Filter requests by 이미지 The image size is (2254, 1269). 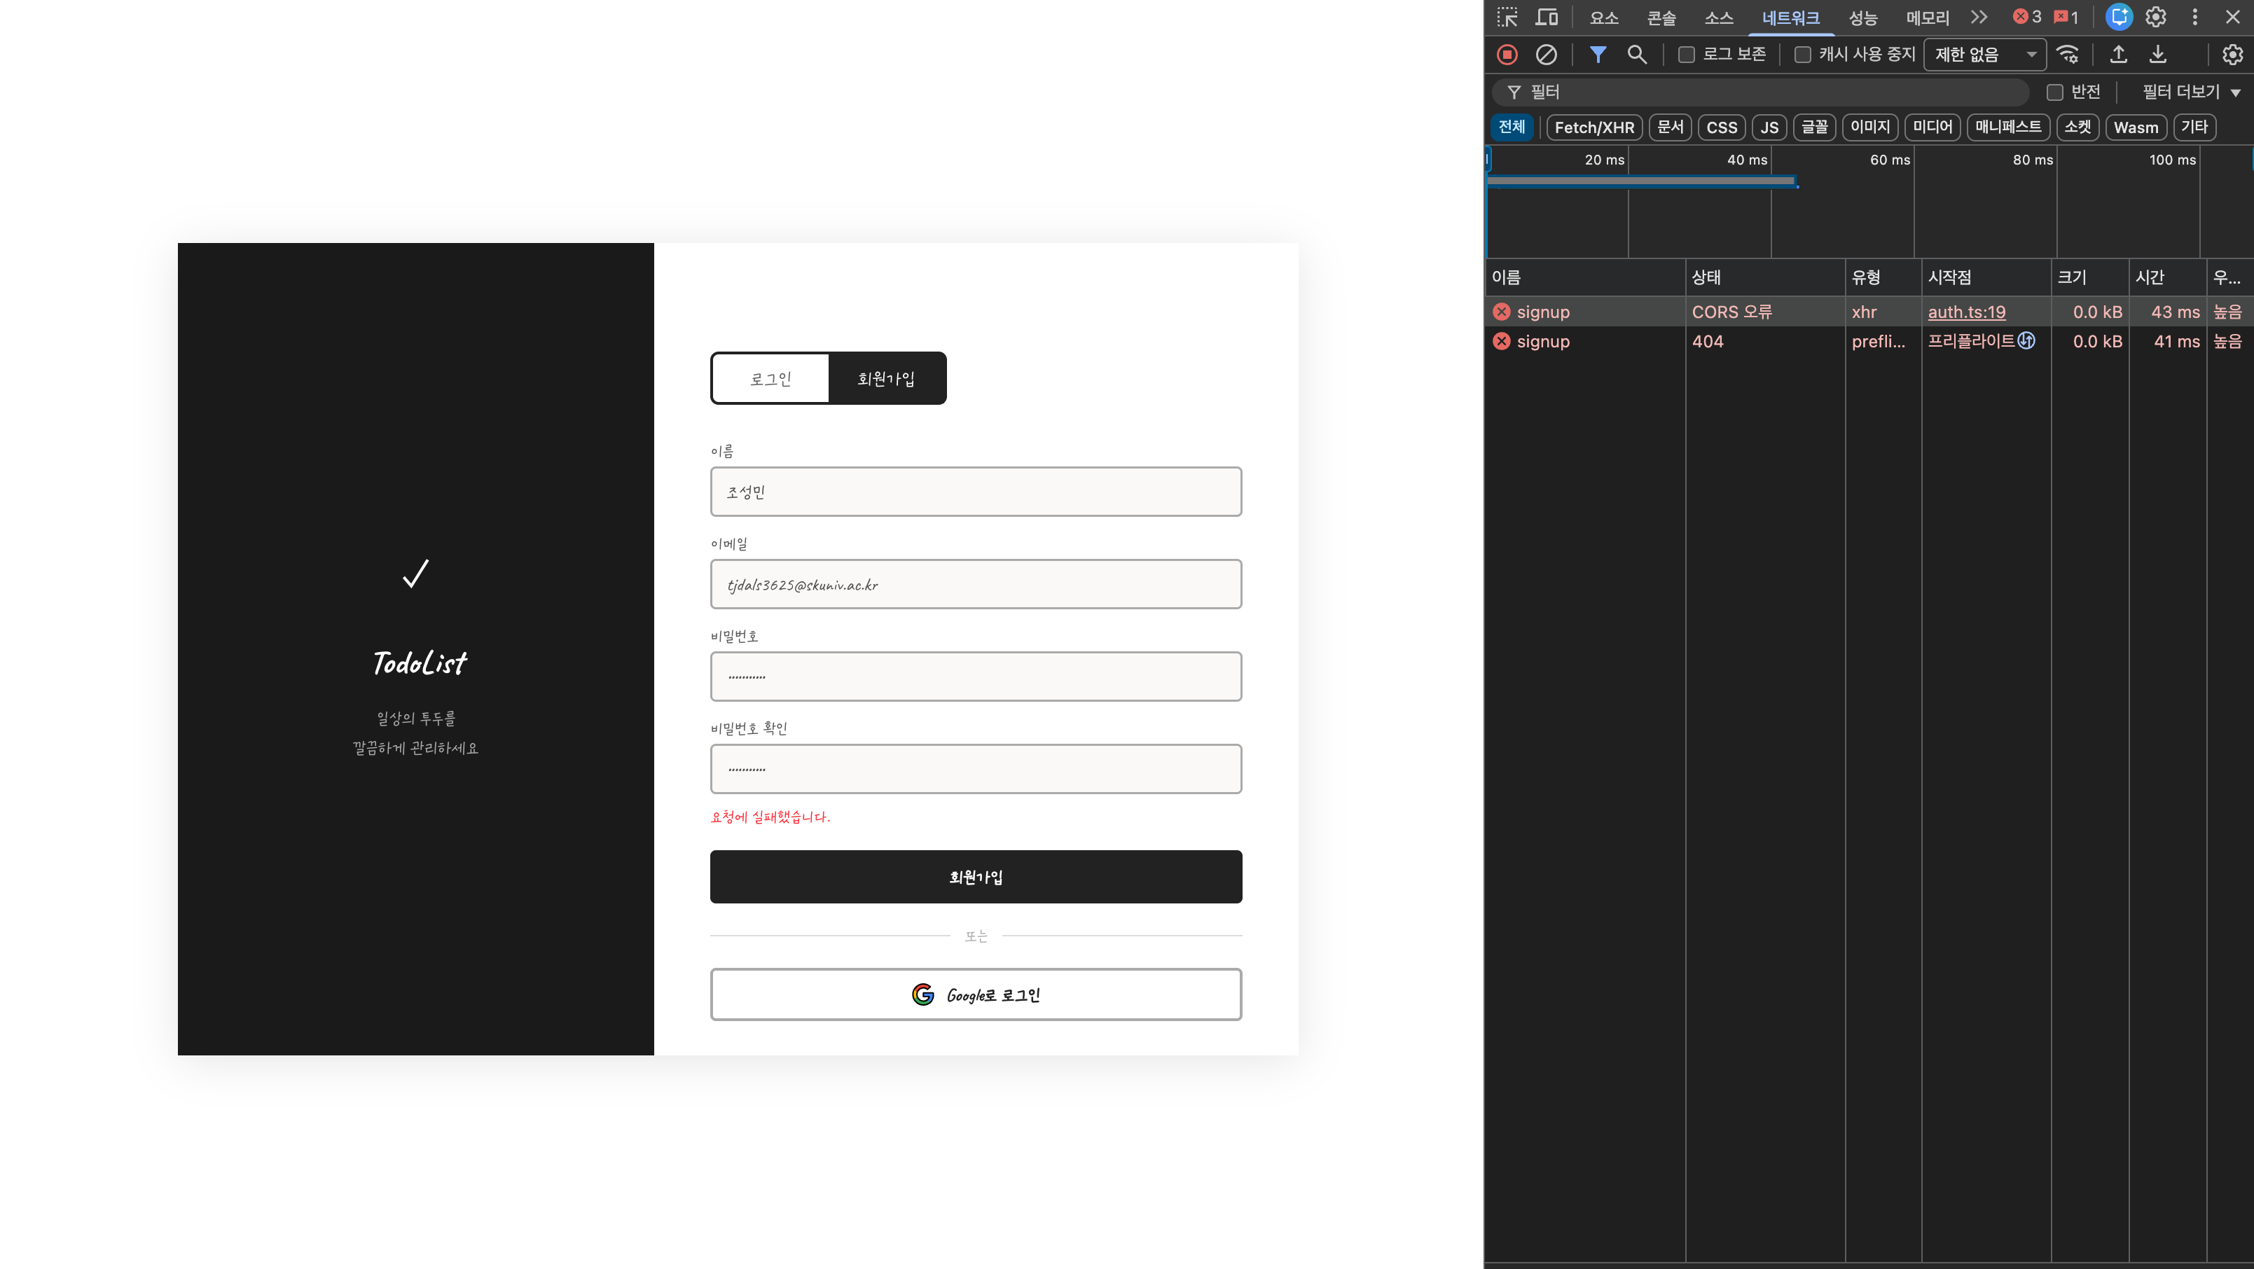pyautogui.click(x=1870, y=127)
